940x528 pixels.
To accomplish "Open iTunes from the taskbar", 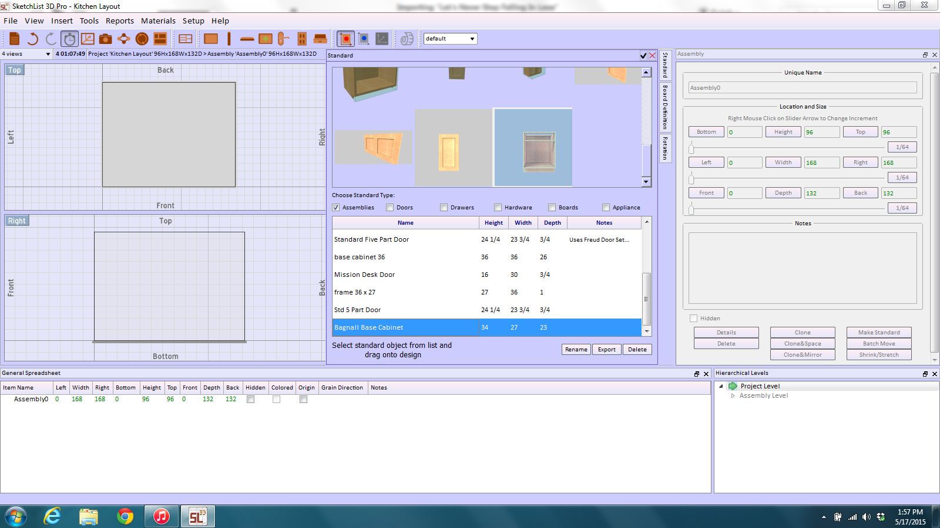I will pyautogui.click(x=161, y=516).
